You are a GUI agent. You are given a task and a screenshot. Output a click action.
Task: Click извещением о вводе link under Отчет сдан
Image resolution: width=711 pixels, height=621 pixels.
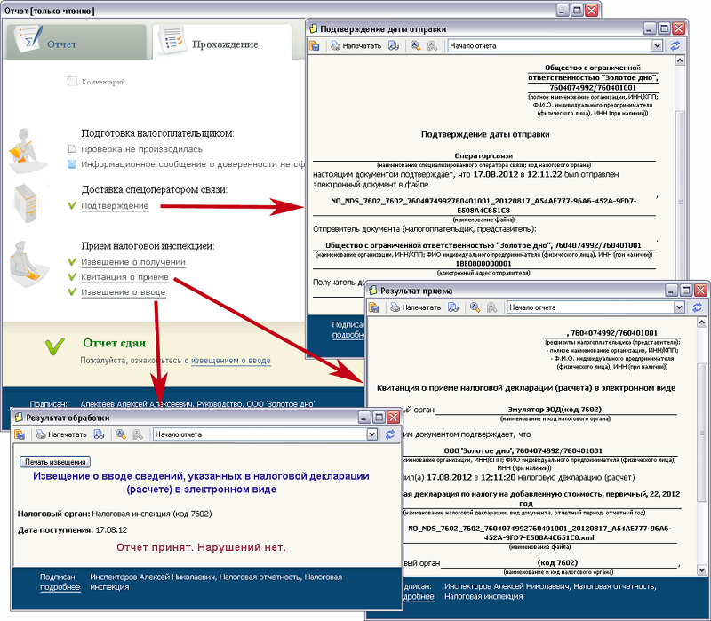pos(231,361)
